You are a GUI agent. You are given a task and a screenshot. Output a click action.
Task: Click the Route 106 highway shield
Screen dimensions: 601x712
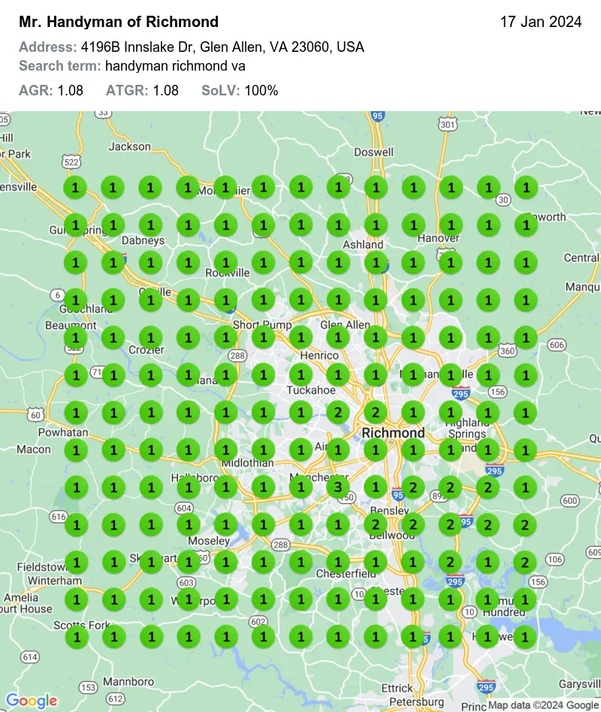coord(554,559)
